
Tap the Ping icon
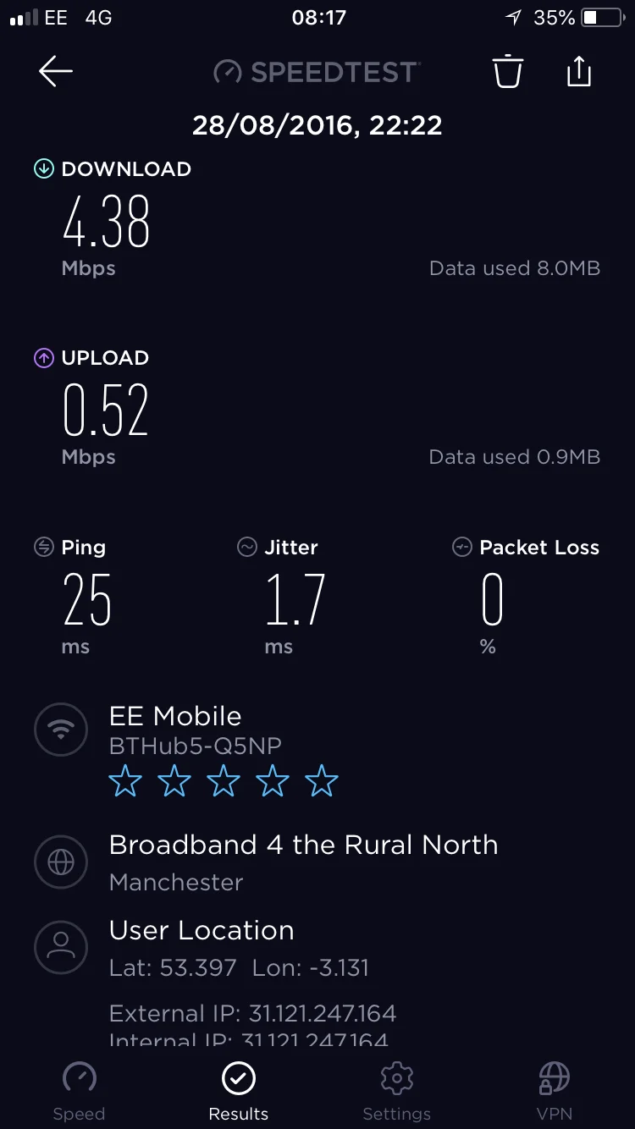pyautogui.click(x=43, y=548)
